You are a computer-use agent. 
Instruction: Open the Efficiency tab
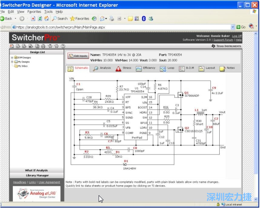[146, 68]
